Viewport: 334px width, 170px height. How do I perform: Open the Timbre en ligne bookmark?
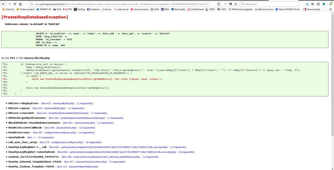(25, 9)
